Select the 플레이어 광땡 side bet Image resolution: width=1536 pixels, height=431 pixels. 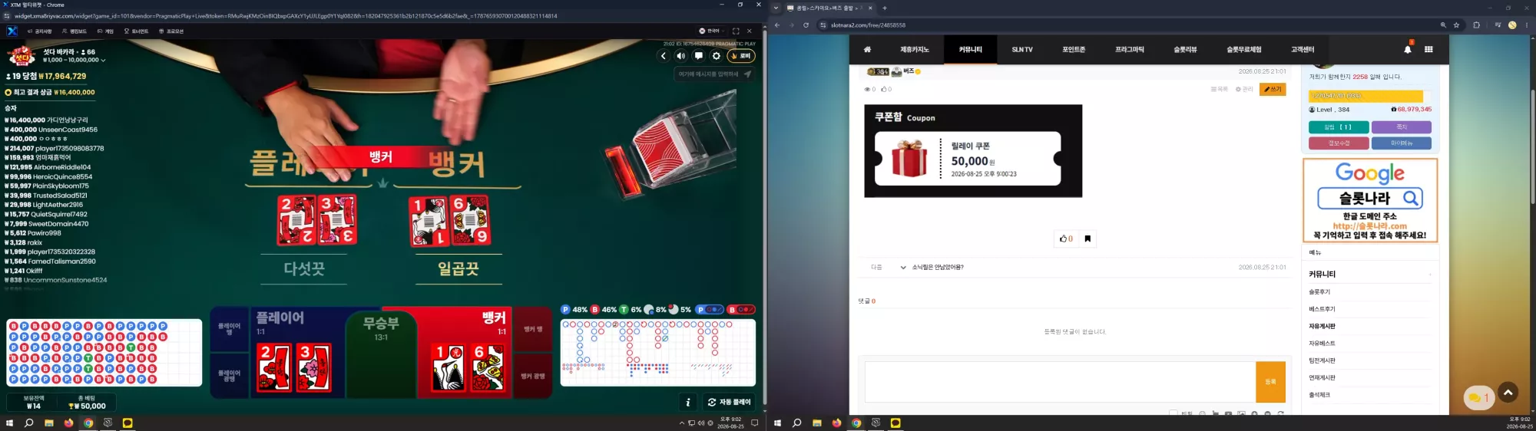[x=229, y=376]
